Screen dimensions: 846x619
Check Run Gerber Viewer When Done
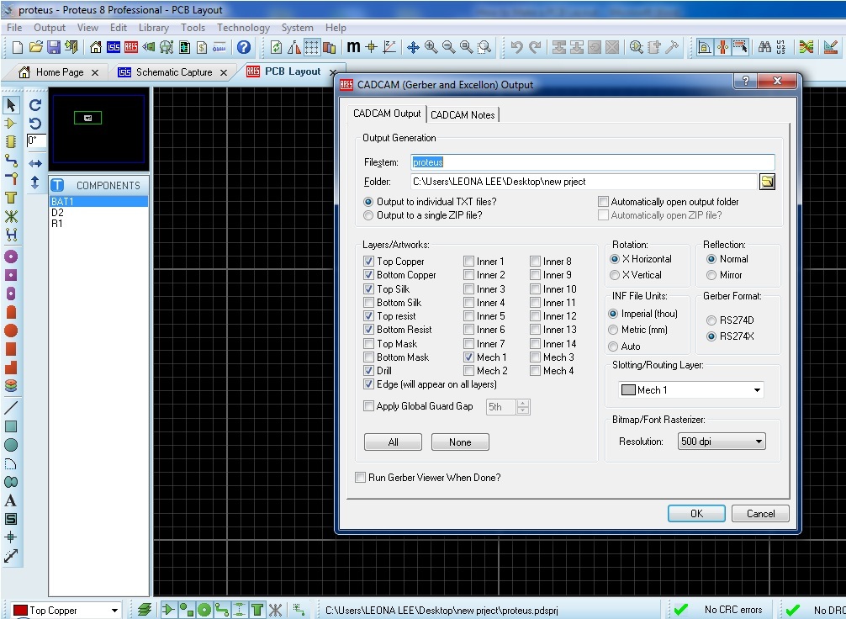pyautogui.click(x=361, y=478)
